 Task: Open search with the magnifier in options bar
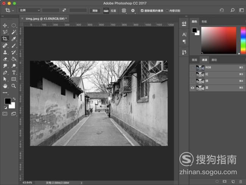tap(232, 10)
